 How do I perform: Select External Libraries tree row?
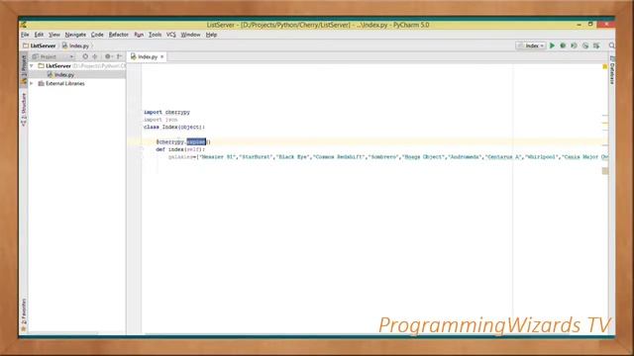tap(77, 83)
